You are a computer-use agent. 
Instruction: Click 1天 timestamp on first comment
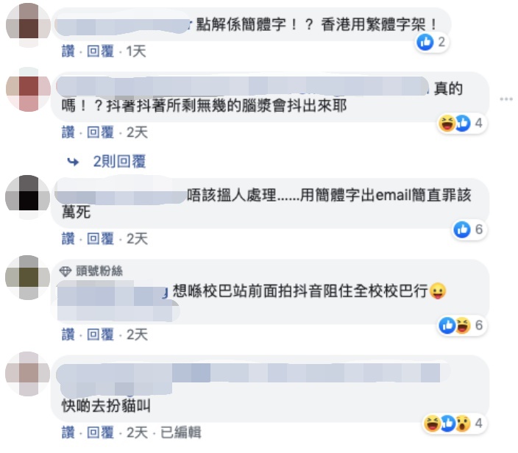(136, 51)
